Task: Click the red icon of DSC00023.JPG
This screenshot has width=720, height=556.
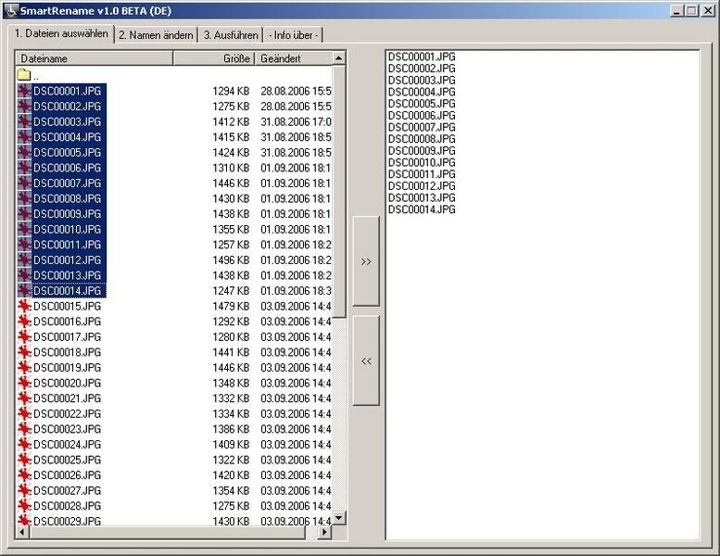Action: [x=24, y=429]
